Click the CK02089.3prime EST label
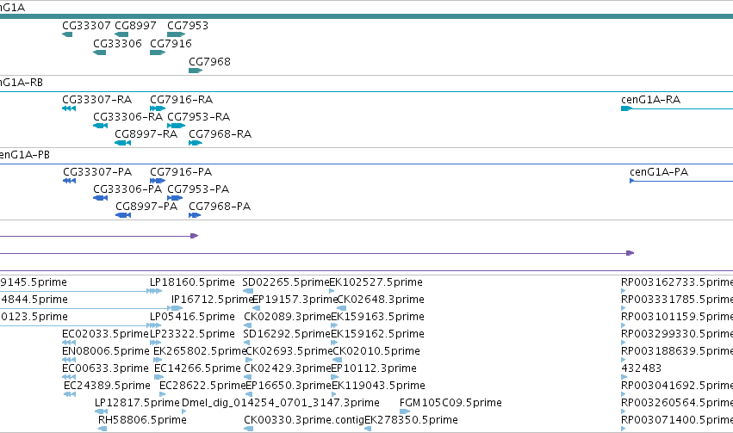Viewport: 733px width, 433px height. [x=288, y=317]
